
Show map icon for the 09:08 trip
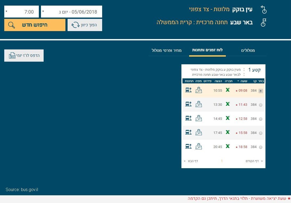coord(199,90)
